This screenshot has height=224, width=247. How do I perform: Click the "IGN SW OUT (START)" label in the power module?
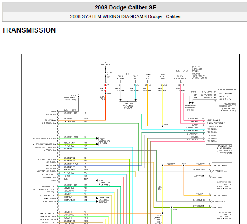point(180,77)
